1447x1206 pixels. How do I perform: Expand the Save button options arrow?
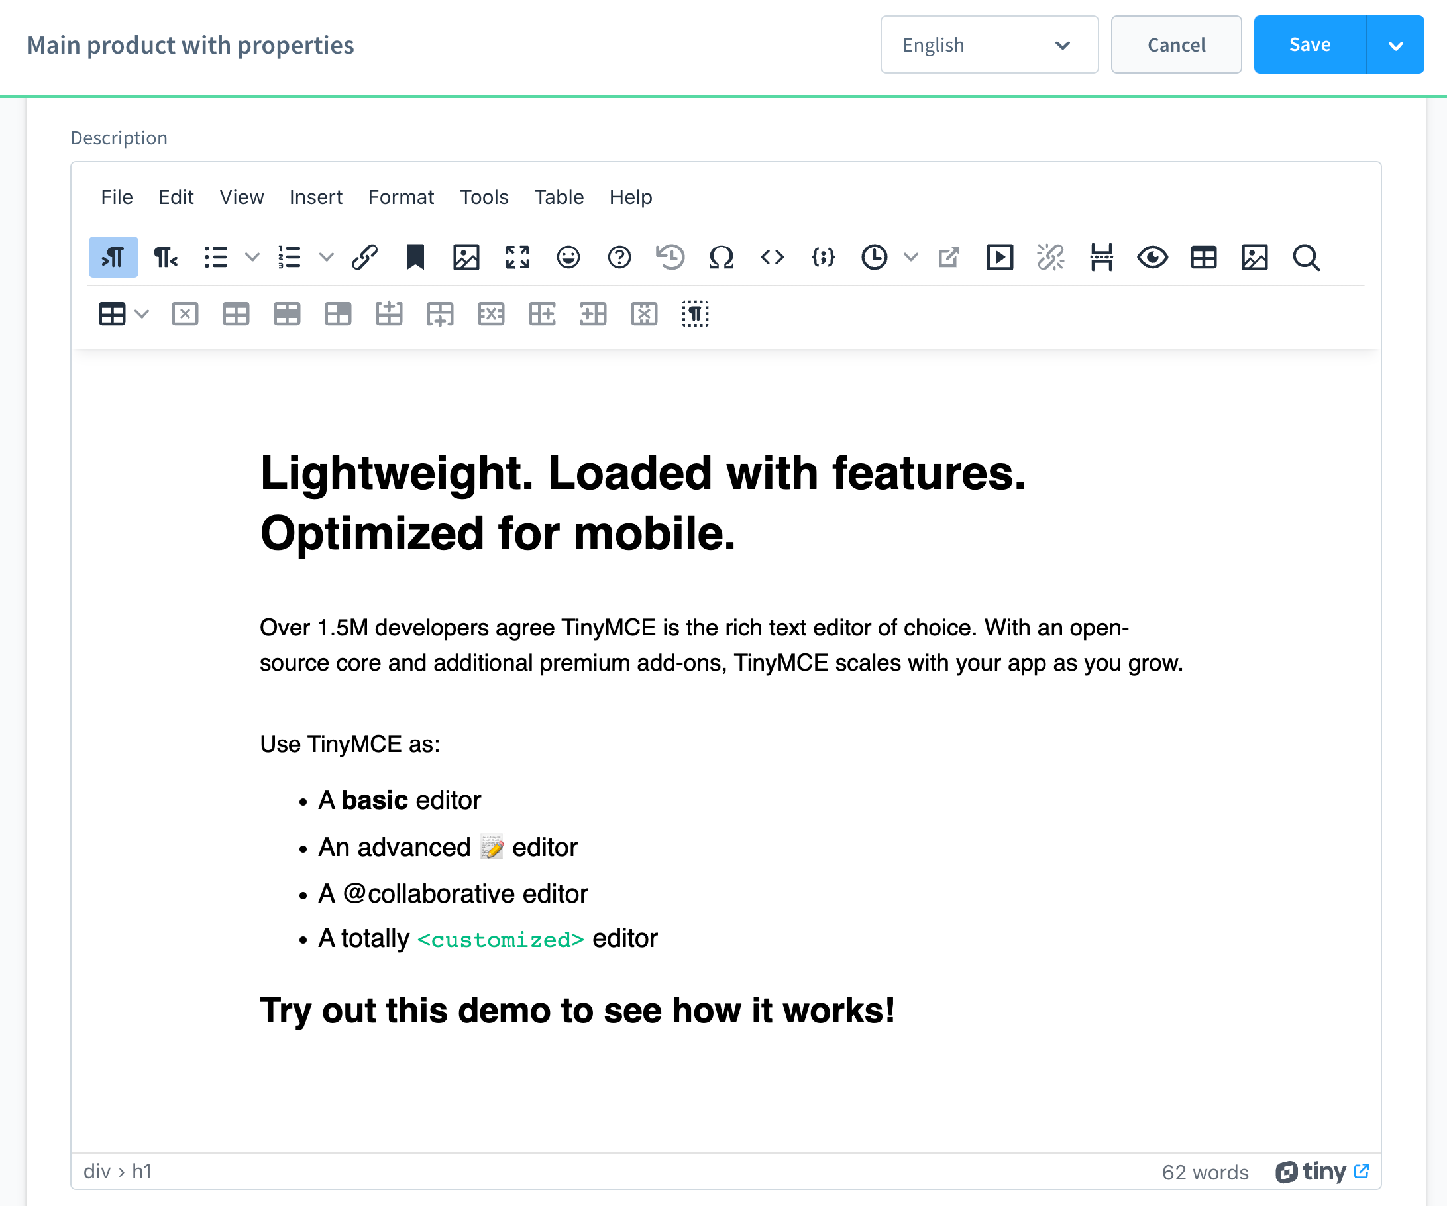pos(1395,45)
